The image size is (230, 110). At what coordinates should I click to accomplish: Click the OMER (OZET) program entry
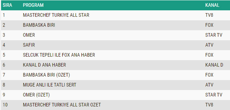(x=36, y=95)
